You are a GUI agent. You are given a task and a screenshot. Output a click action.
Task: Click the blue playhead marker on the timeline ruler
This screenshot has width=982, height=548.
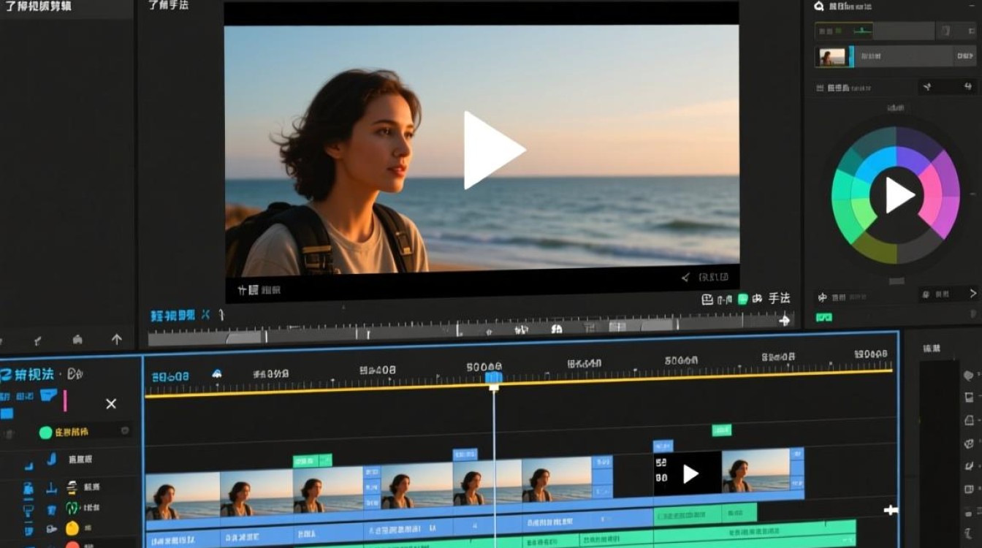494,378
